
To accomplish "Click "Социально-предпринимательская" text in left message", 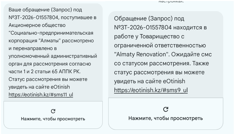I will tap(51, 33).
